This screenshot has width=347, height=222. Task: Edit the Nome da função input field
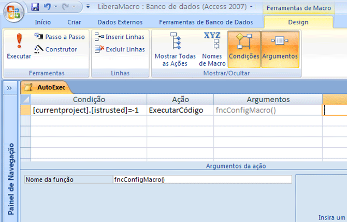pyautogui.click(x=203, y=179)
